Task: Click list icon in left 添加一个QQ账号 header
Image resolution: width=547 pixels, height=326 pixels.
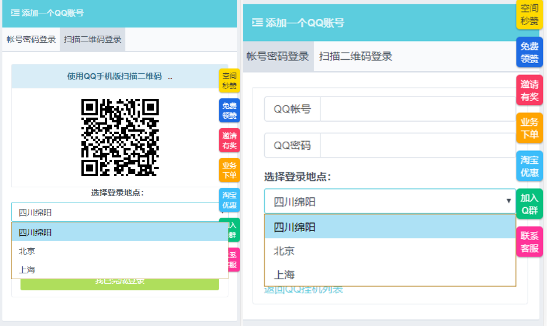Action: pyautogui.click(x=15, y=13)
